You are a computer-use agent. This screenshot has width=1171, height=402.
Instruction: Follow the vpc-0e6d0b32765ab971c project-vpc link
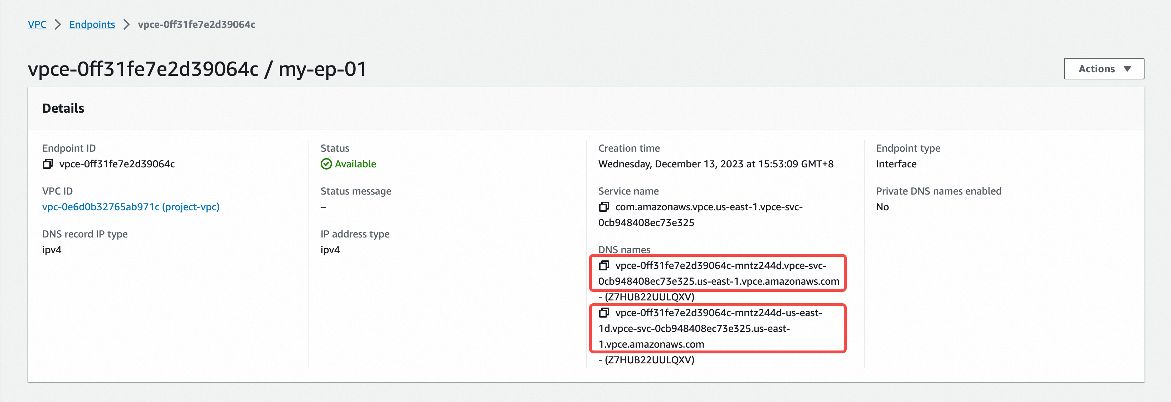click(131, 207)
